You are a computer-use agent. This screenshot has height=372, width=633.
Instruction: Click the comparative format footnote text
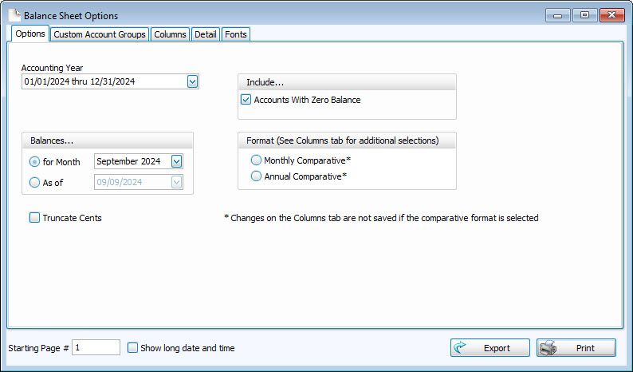(381, 218)
